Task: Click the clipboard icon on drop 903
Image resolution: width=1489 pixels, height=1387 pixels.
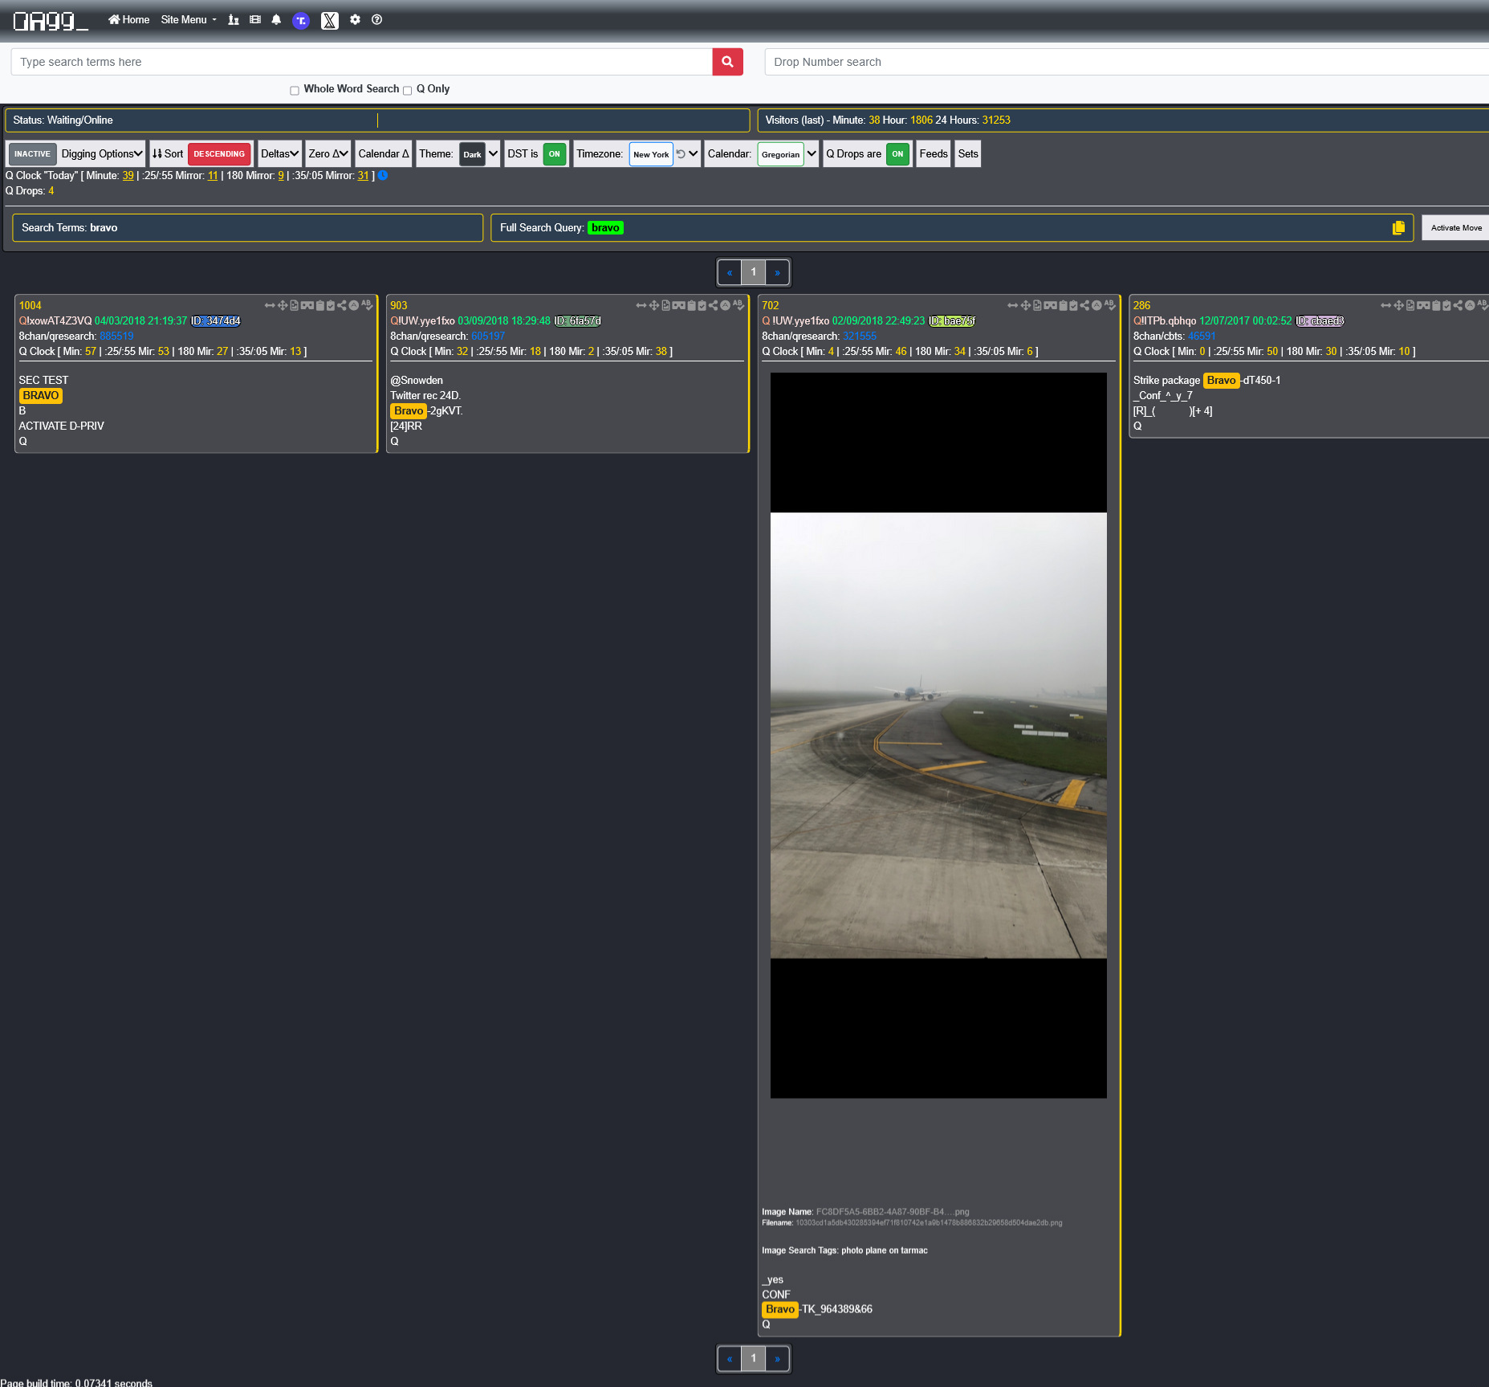Action: pos(691,305)
